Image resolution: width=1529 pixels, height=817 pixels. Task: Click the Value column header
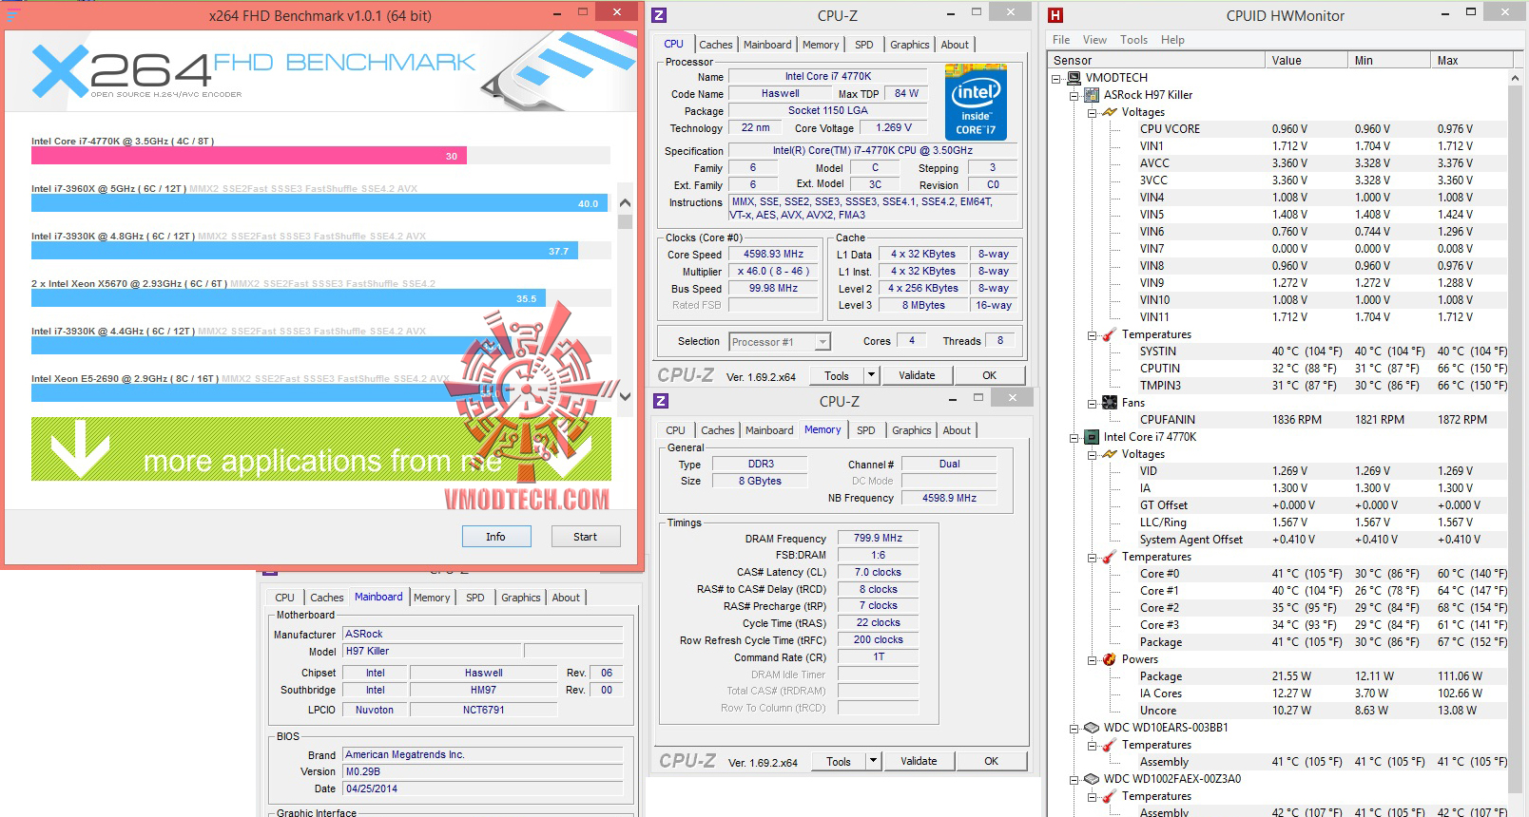pyautogui.click(x=1306, y=60)
